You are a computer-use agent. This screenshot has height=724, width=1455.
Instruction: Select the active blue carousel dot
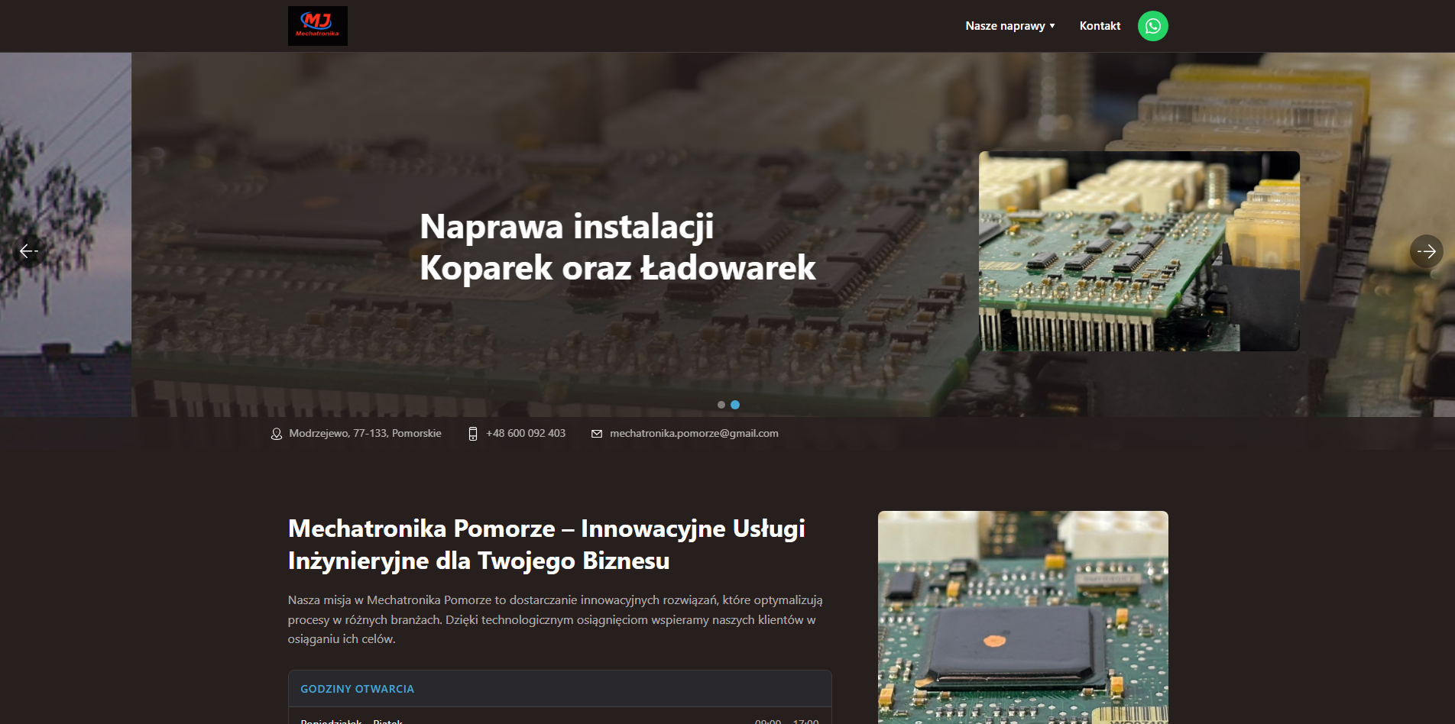tap(735, 405)
